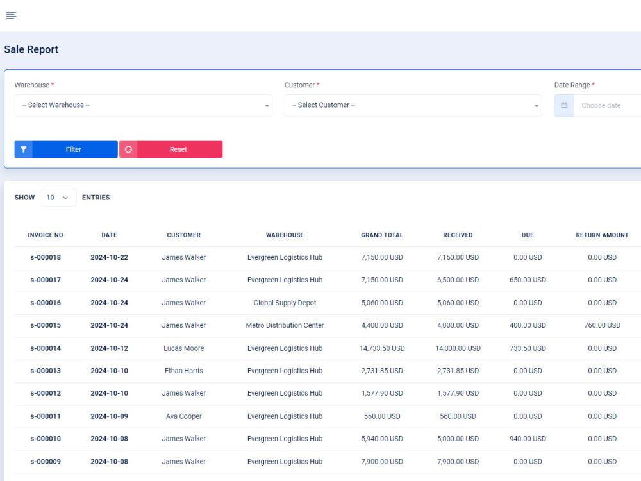This screenshot has width=641, height=481.
Task: Select invoice s-000018
Action: click(46, 257)
